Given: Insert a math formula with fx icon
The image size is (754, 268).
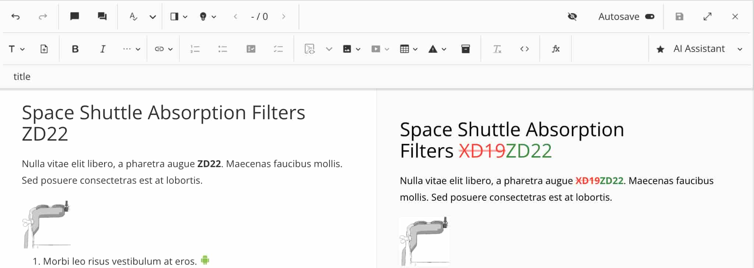Looking at the screenshot, I should pyautogui.click(x=556, y=49).
